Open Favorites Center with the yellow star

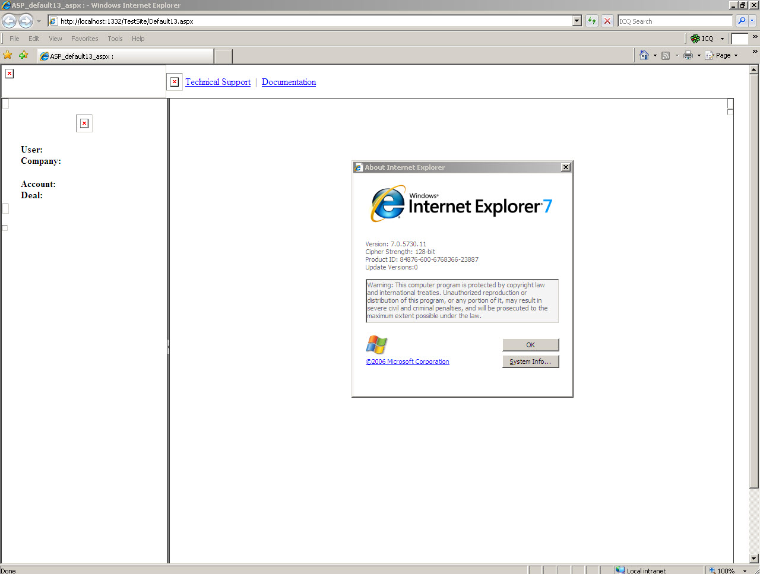(8, 55)
